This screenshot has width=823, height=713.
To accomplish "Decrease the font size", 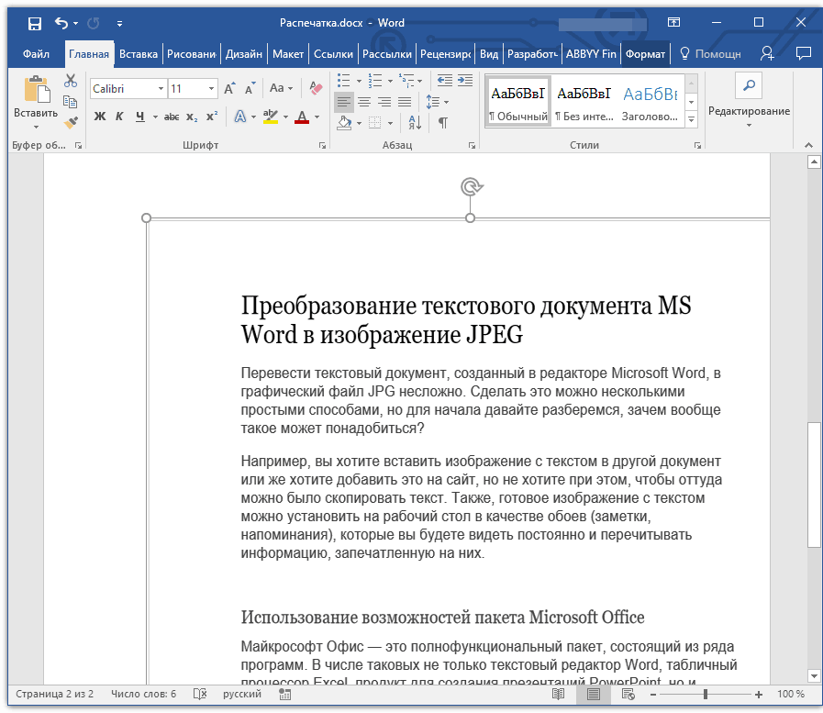I will click(x=250, y=88).
